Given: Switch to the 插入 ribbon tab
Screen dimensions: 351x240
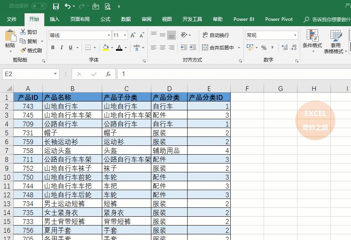Looking at the screenshot, I should coord(54,19).
